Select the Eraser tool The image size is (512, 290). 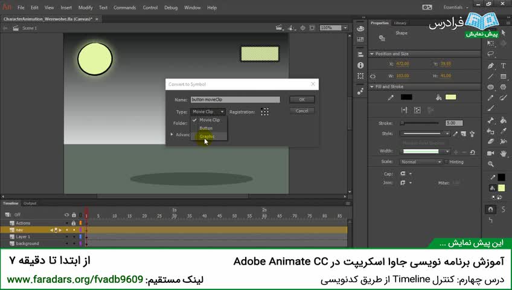[x=490, y=141]
